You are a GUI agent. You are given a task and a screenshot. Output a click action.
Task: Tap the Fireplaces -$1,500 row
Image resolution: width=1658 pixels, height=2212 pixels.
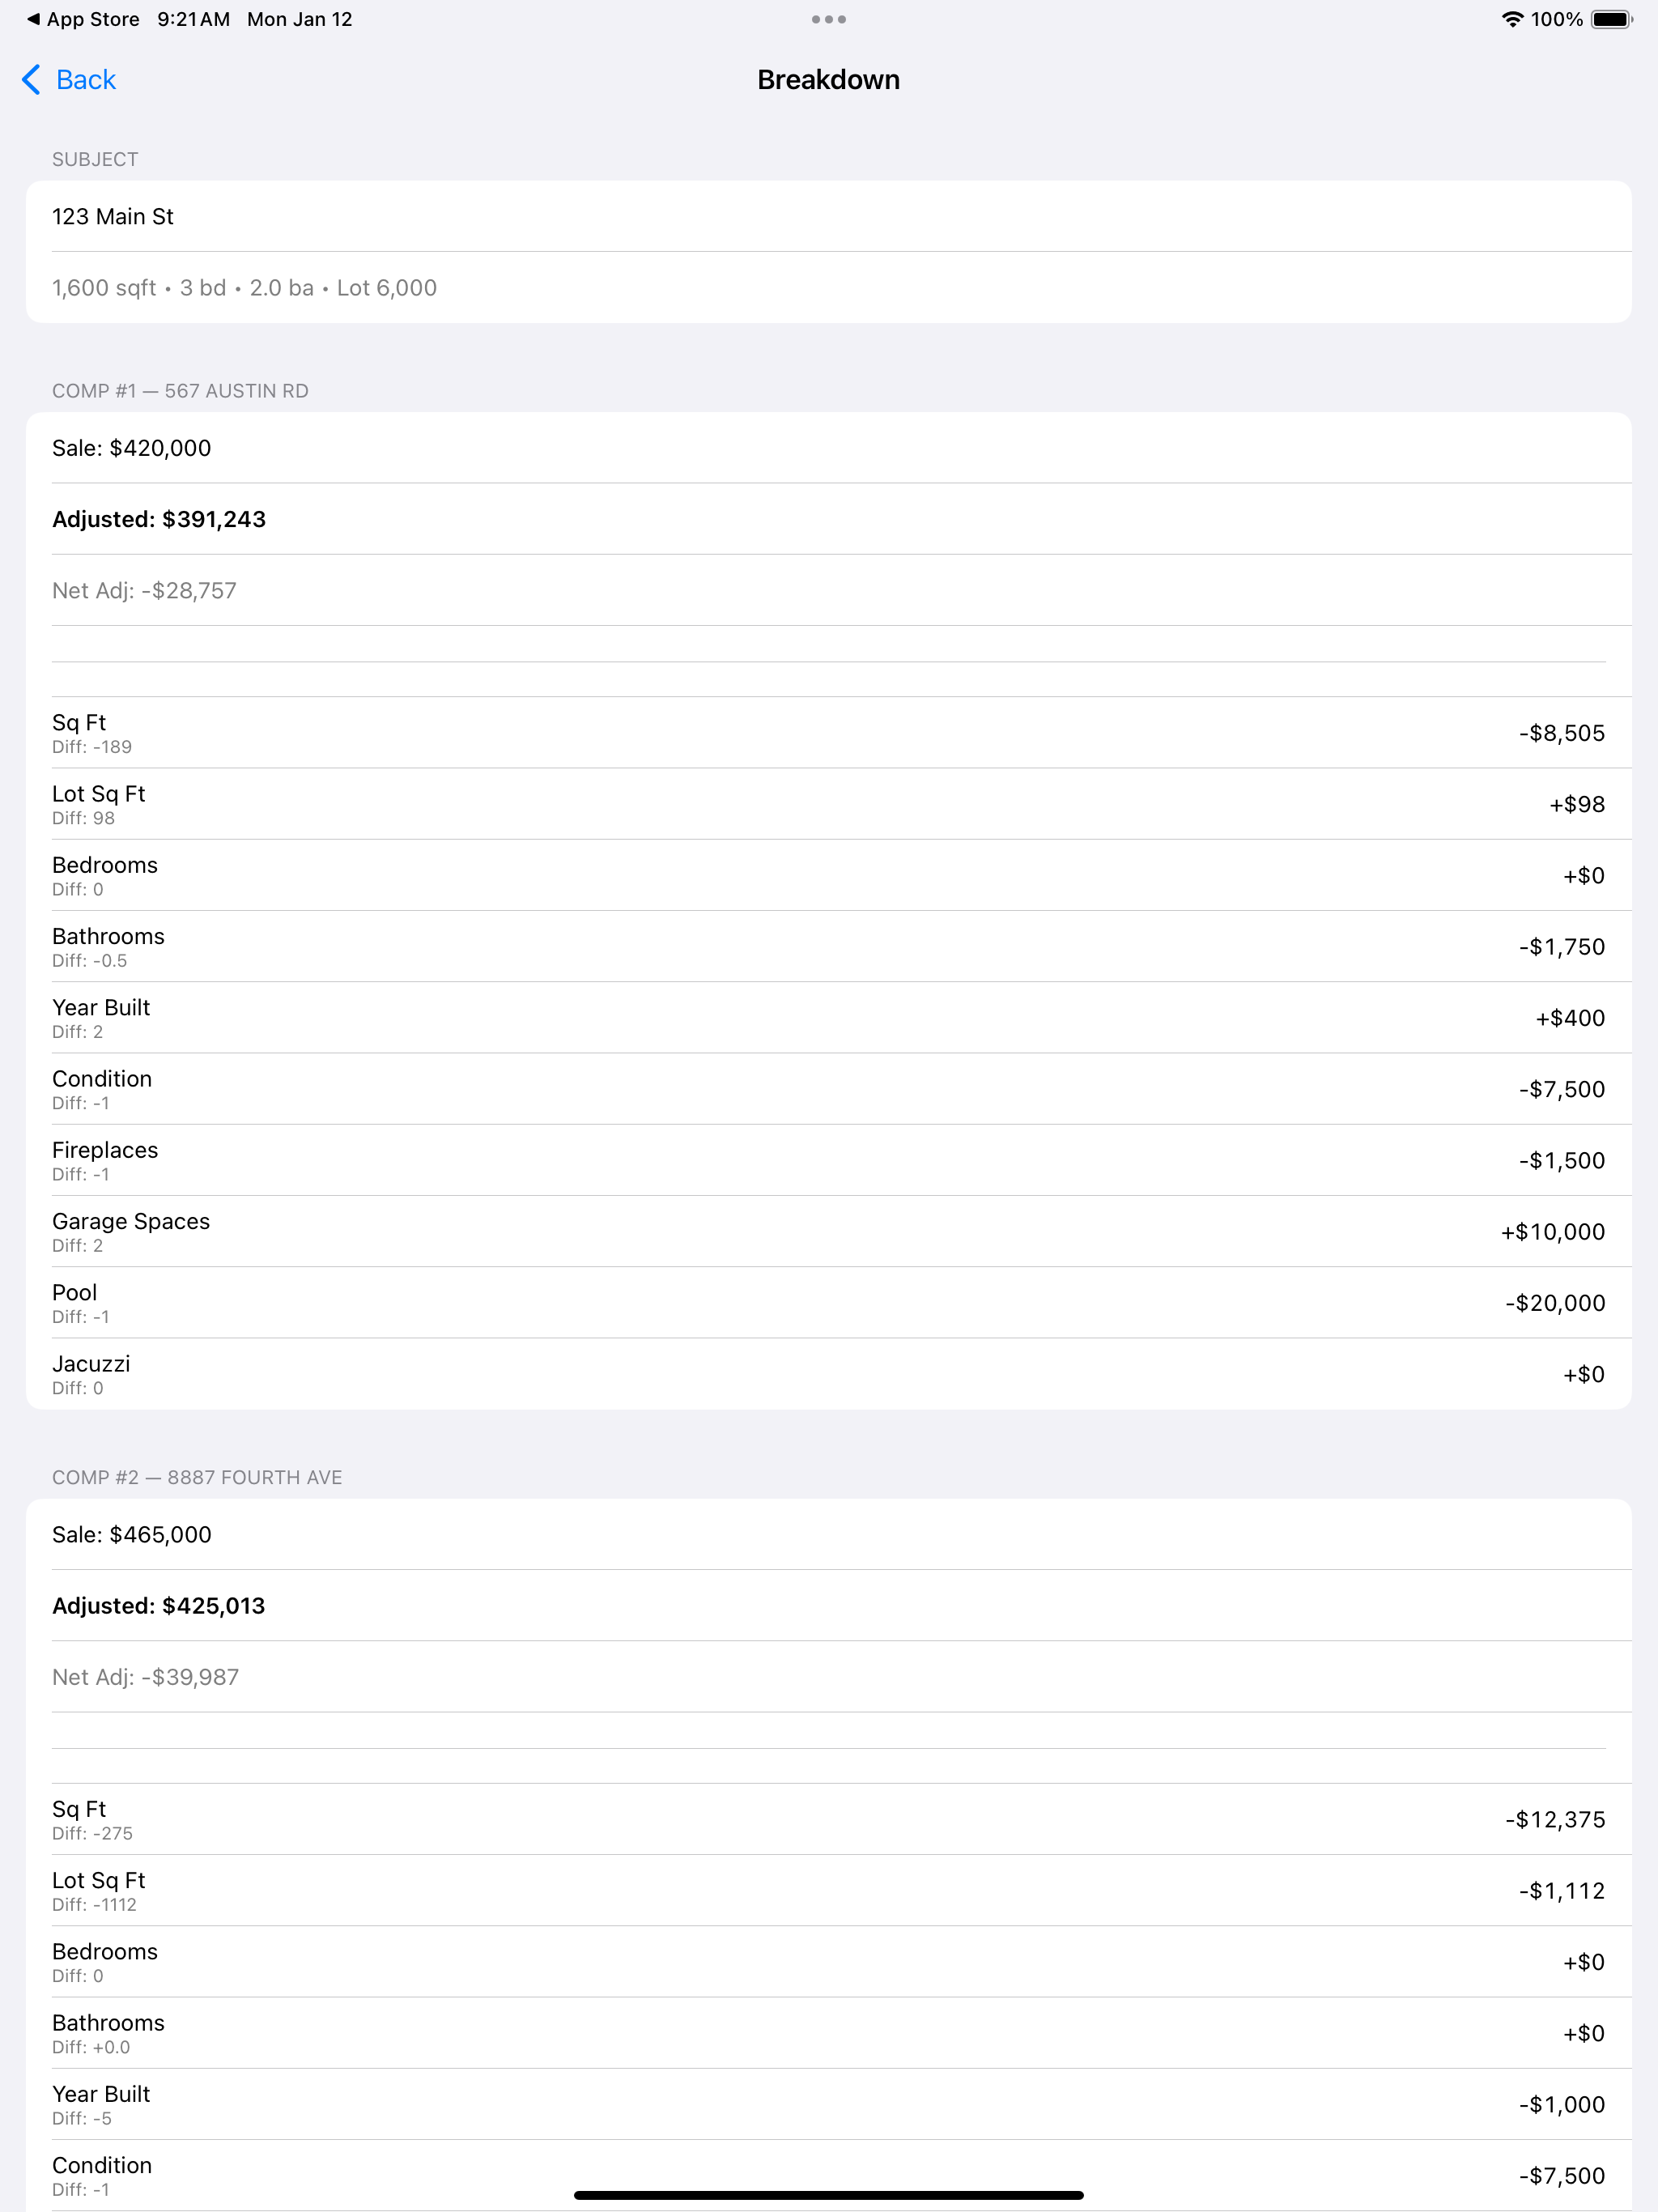coord(828,1160)
